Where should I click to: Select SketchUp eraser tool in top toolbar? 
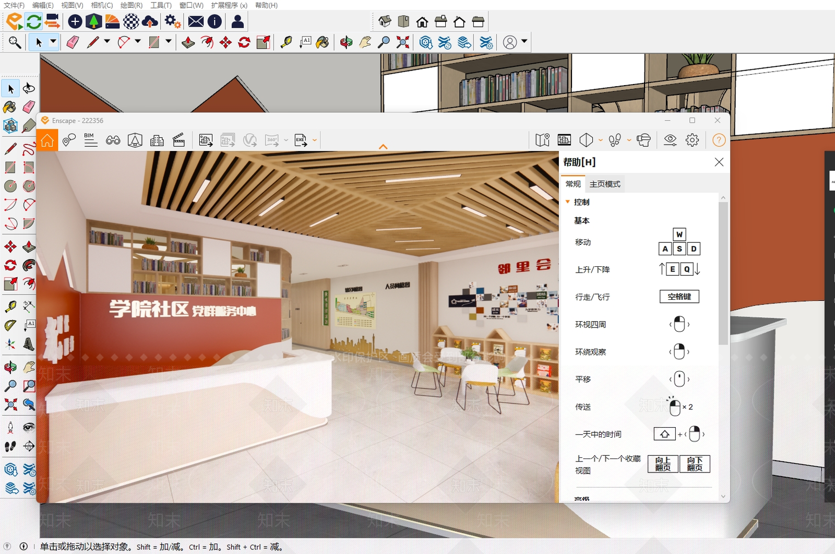[x=73, y=42]
